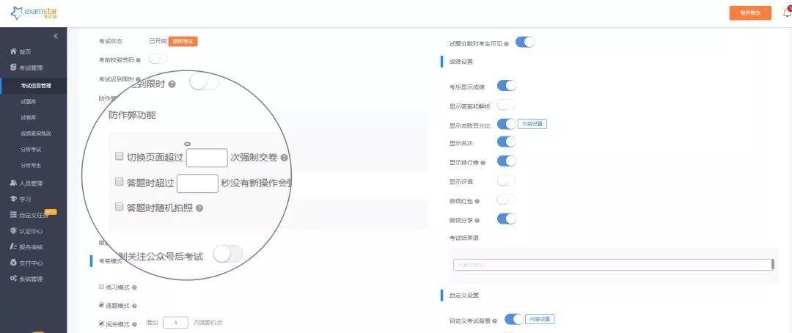The height and width of the screenshot is (333, 792).
Task: Click the 考试管理 document icon
Action: [x=14, y=67]
